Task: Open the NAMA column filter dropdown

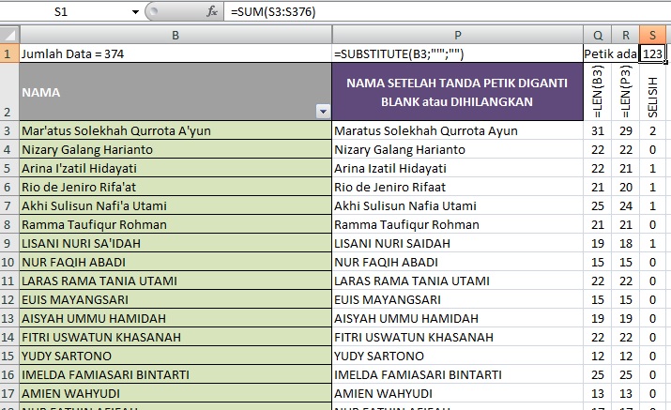Action: click(x=324, y=111)
